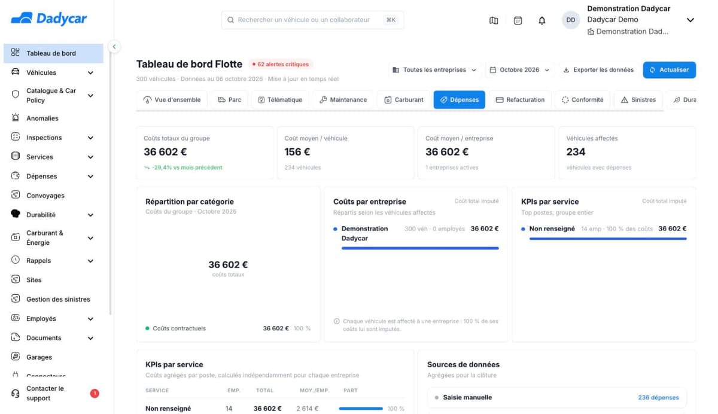
Task: Expand the Carburant & Énergie chevron
Action: click(x=90, y=238)
